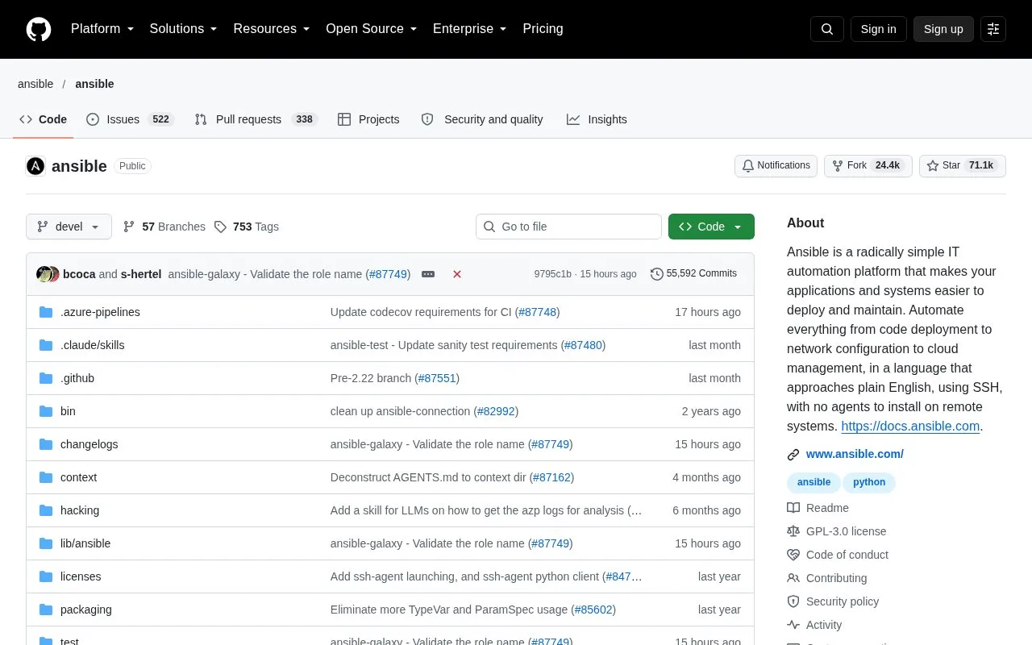Click the folder icon for bin
The image size is (1032, 645).
coord(46,411)
